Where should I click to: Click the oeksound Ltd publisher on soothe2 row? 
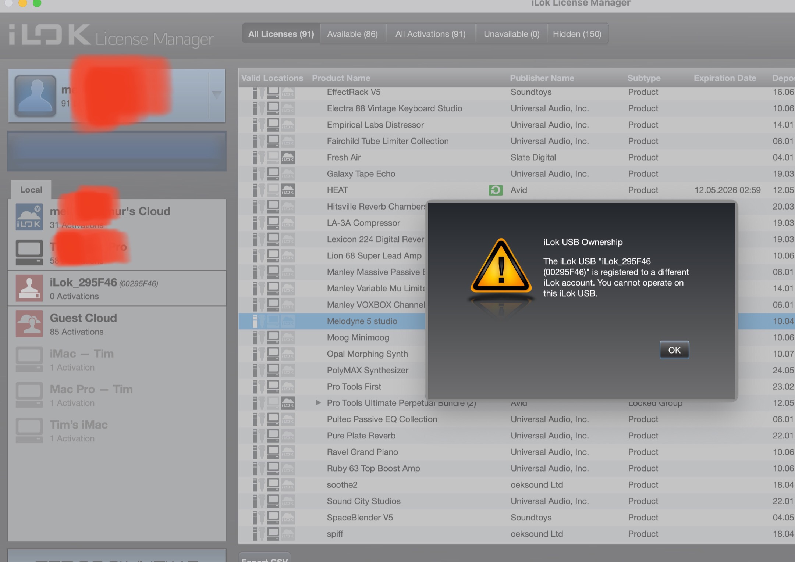point(537,484)
